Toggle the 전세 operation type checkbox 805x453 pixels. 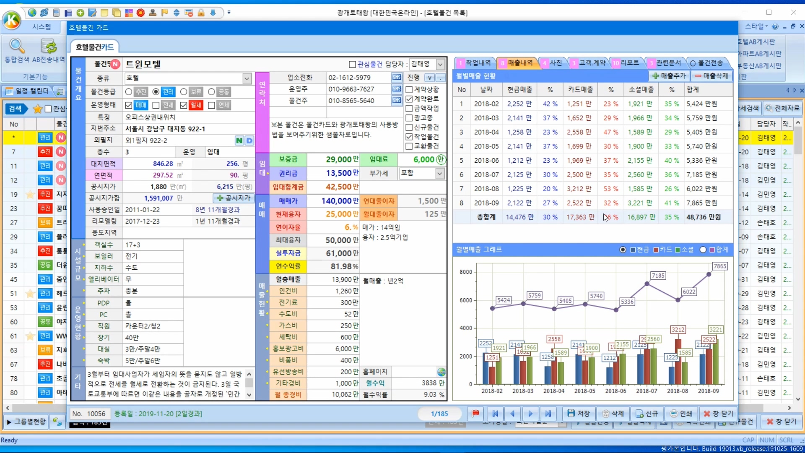(156, 105)
